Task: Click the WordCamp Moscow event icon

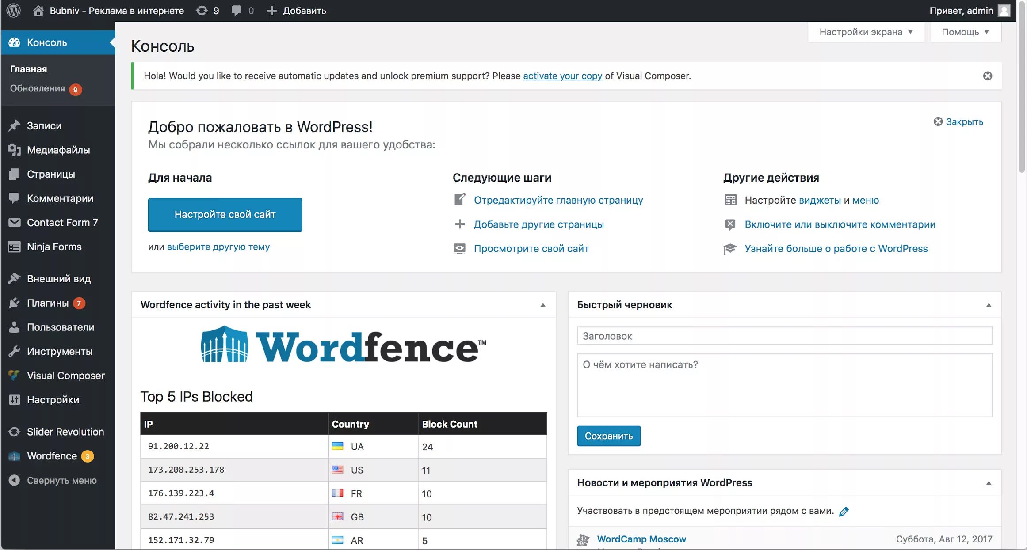Action: [583, 539]
